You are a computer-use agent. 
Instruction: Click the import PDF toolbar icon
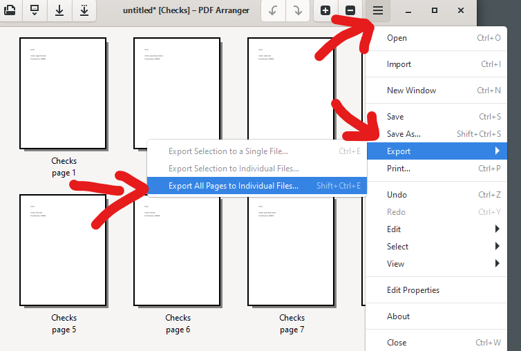pos(35,10)
